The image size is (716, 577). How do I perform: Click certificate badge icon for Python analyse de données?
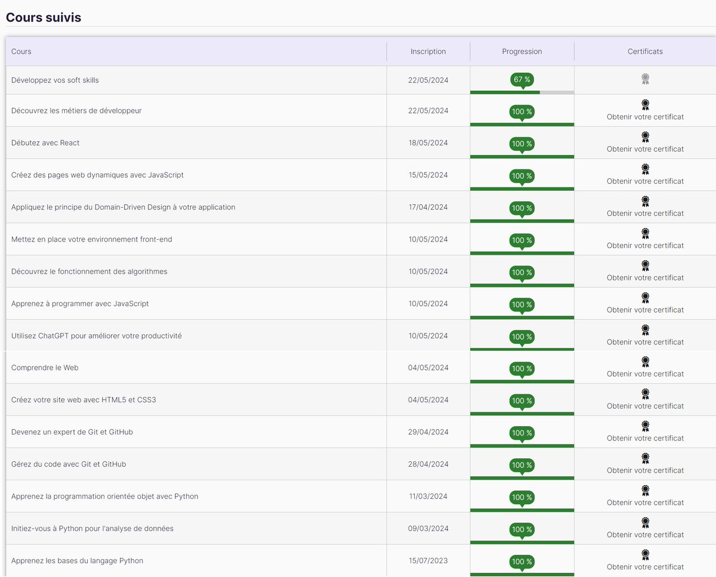click(x=645, y=523)
